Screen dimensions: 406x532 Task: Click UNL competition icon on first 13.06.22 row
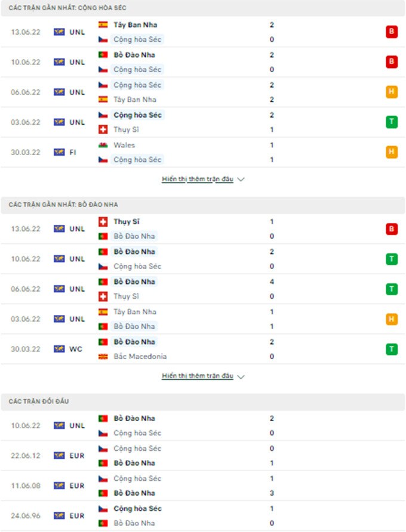coord(59,32)
